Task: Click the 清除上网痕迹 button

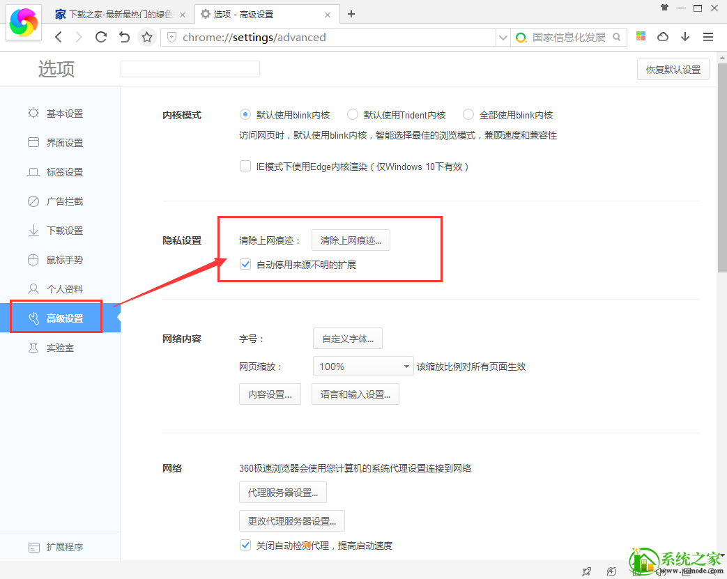Action: (350, 240)
